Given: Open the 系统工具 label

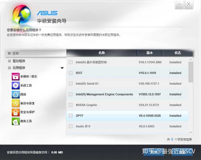Looking at the screenshot, I should pos(26,85).
